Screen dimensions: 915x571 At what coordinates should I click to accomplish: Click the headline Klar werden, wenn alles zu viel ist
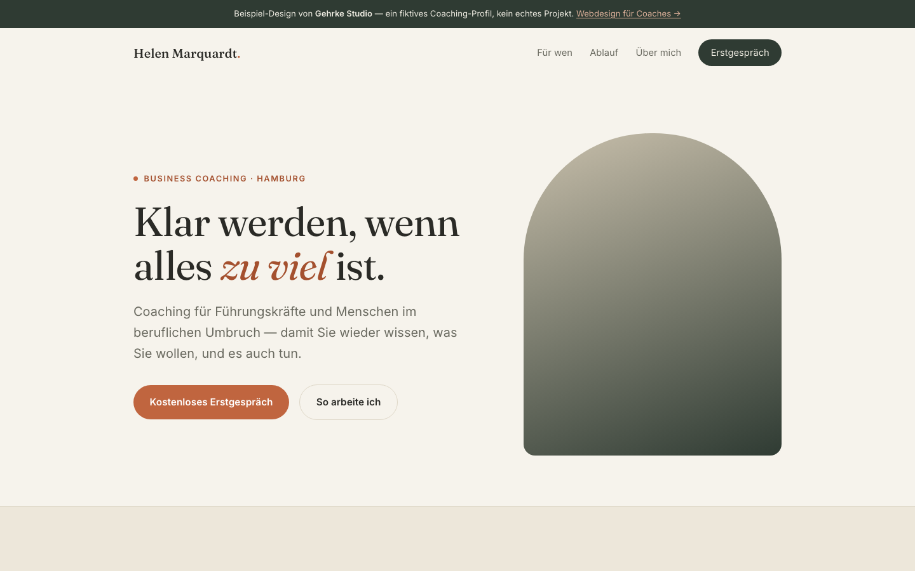pos(297,244)
